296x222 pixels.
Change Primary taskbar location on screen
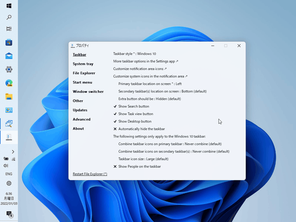pyautogui.click(x=150, y=84)
